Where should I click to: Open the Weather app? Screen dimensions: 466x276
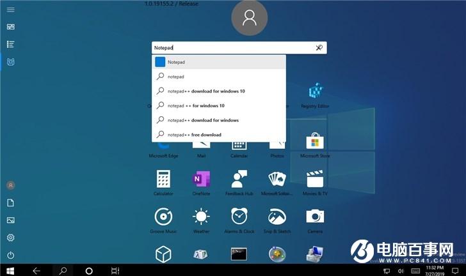[x=201, y=220]
